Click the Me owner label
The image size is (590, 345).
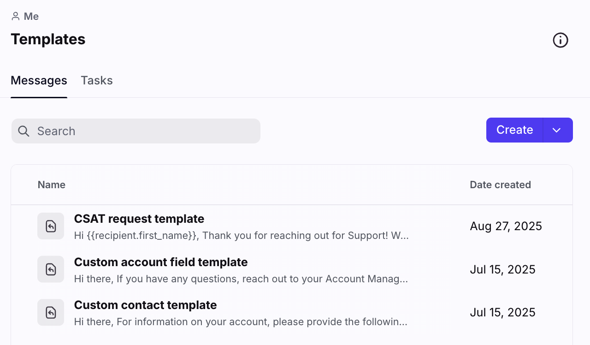click(x=31, y=17)
